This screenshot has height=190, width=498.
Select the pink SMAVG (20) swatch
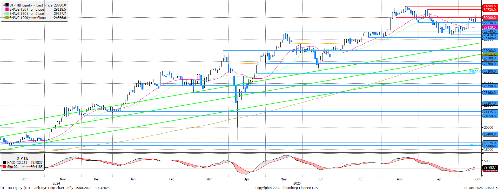pyautogui.click(x=7, y=9)
